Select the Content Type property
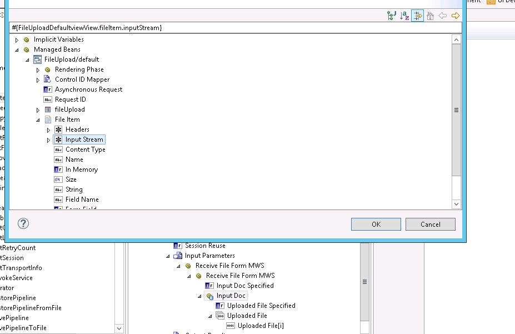The height and width of the screenshot is (334, 515). click(86, 149)
